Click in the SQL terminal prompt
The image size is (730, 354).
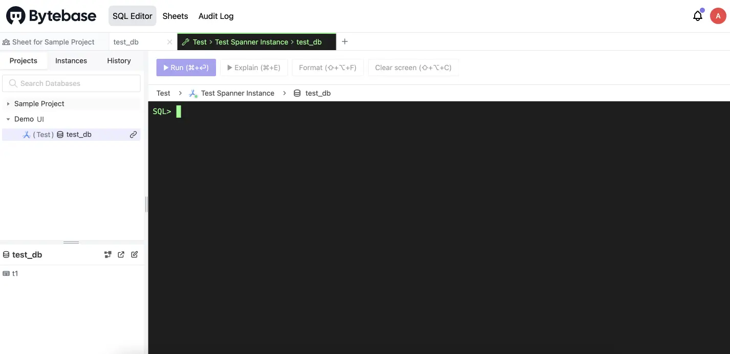tap(179, 112)
